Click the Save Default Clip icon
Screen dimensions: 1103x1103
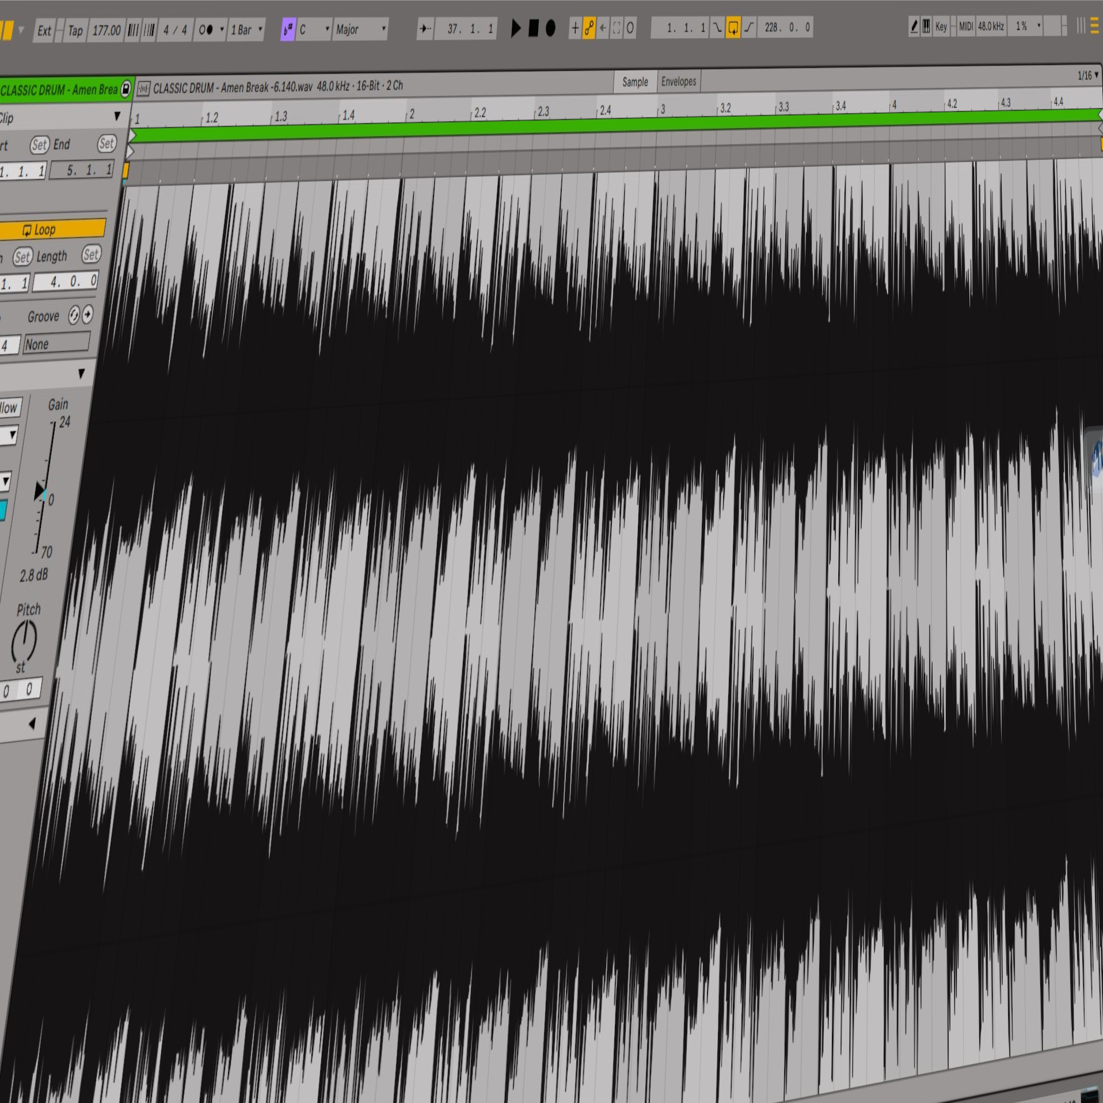point(125,89)
